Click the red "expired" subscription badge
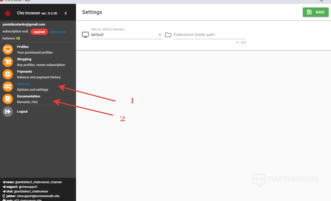The height and width of the screenshot is (201, 331). (39, 32)
